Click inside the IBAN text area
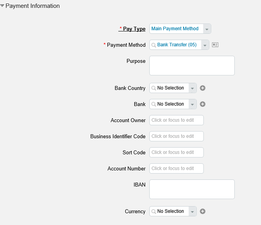261x225 pixels. click(192, 189)
